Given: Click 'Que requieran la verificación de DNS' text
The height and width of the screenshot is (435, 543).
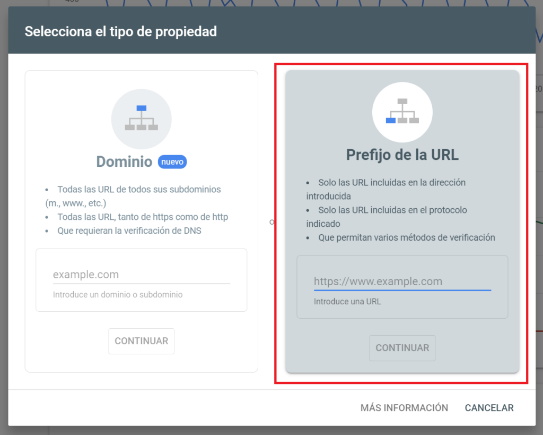Looking at the screenshot, I should [129, 231].
